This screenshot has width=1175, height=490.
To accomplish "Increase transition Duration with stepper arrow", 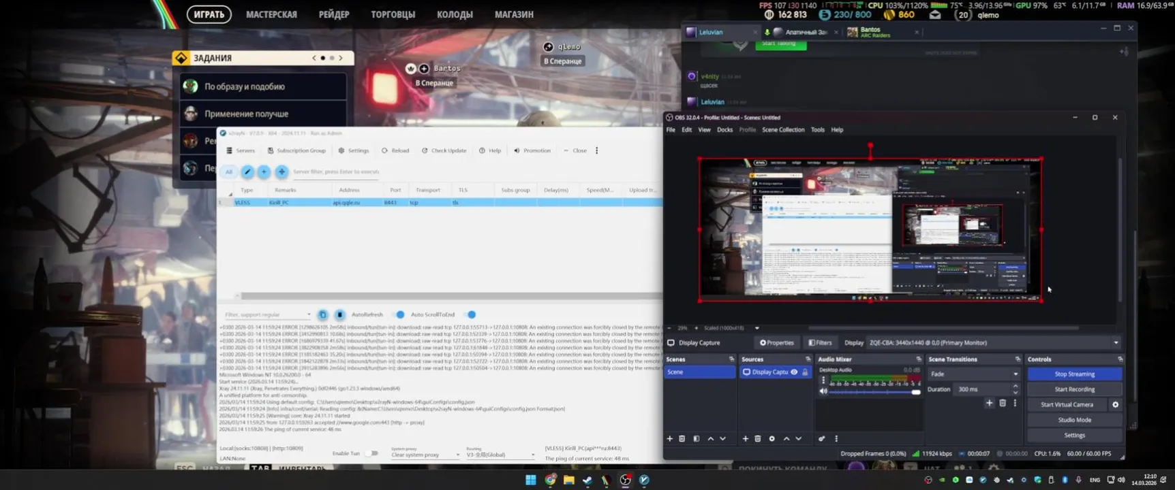I will pos(1016,387).
